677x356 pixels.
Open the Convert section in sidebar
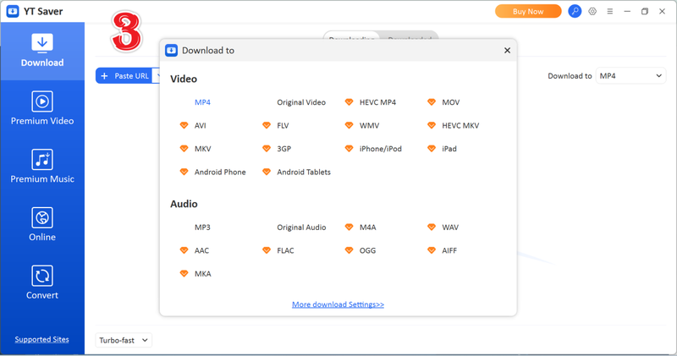coord(41,283)
